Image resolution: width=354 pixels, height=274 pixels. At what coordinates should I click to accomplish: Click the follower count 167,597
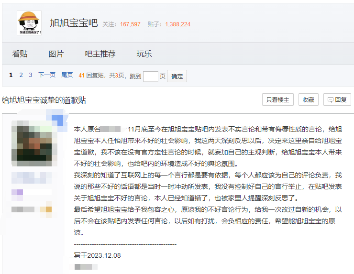pyautogui.click(x=130, y=24)
